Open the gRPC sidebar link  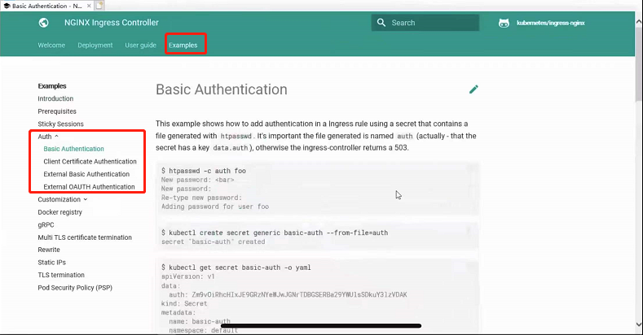[46, 225]
